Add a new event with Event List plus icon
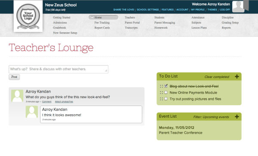 [x=237, y=117]
